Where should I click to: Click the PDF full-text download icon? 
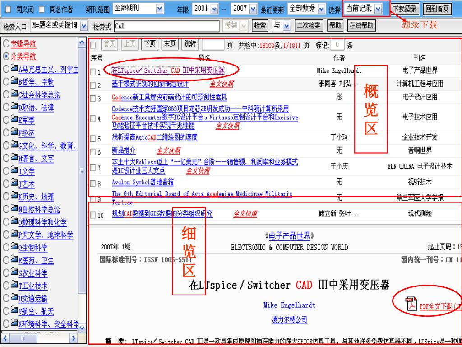pyautogui.click(x=411, y=304)
